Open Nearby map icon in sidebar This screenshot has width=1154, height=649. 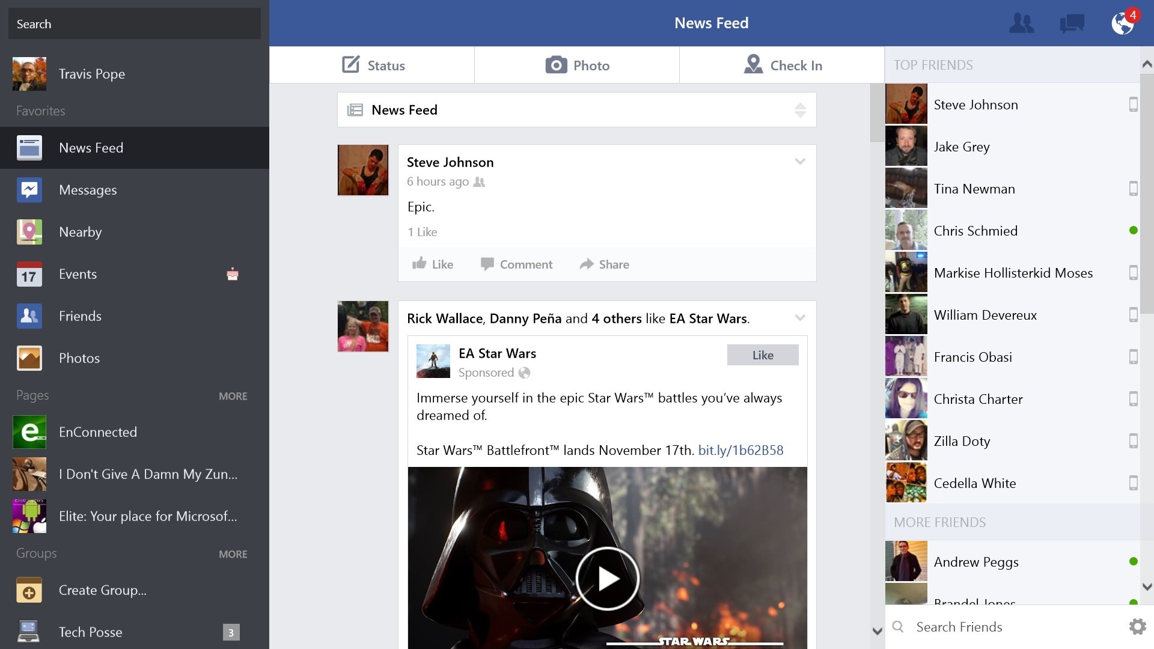29,232
